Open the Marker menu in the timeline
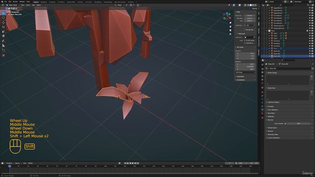The height and width of the screenshot is (177, 315). coord(31,163)
